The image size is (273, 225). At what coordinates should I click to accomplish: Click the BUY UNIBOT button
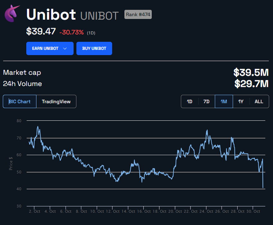[94, 48]
